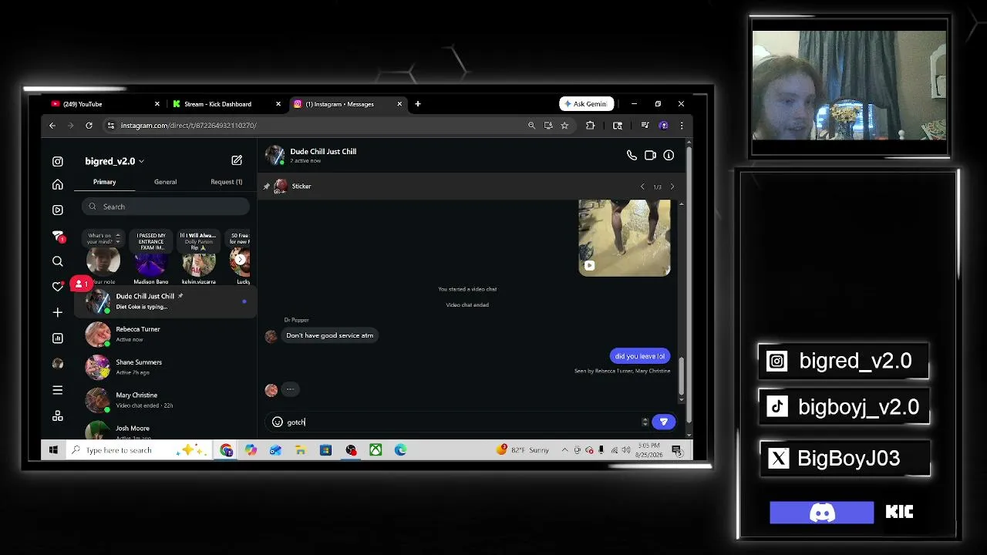
Task: Start an audio call in the chat
Action: [x=632, y=155]
